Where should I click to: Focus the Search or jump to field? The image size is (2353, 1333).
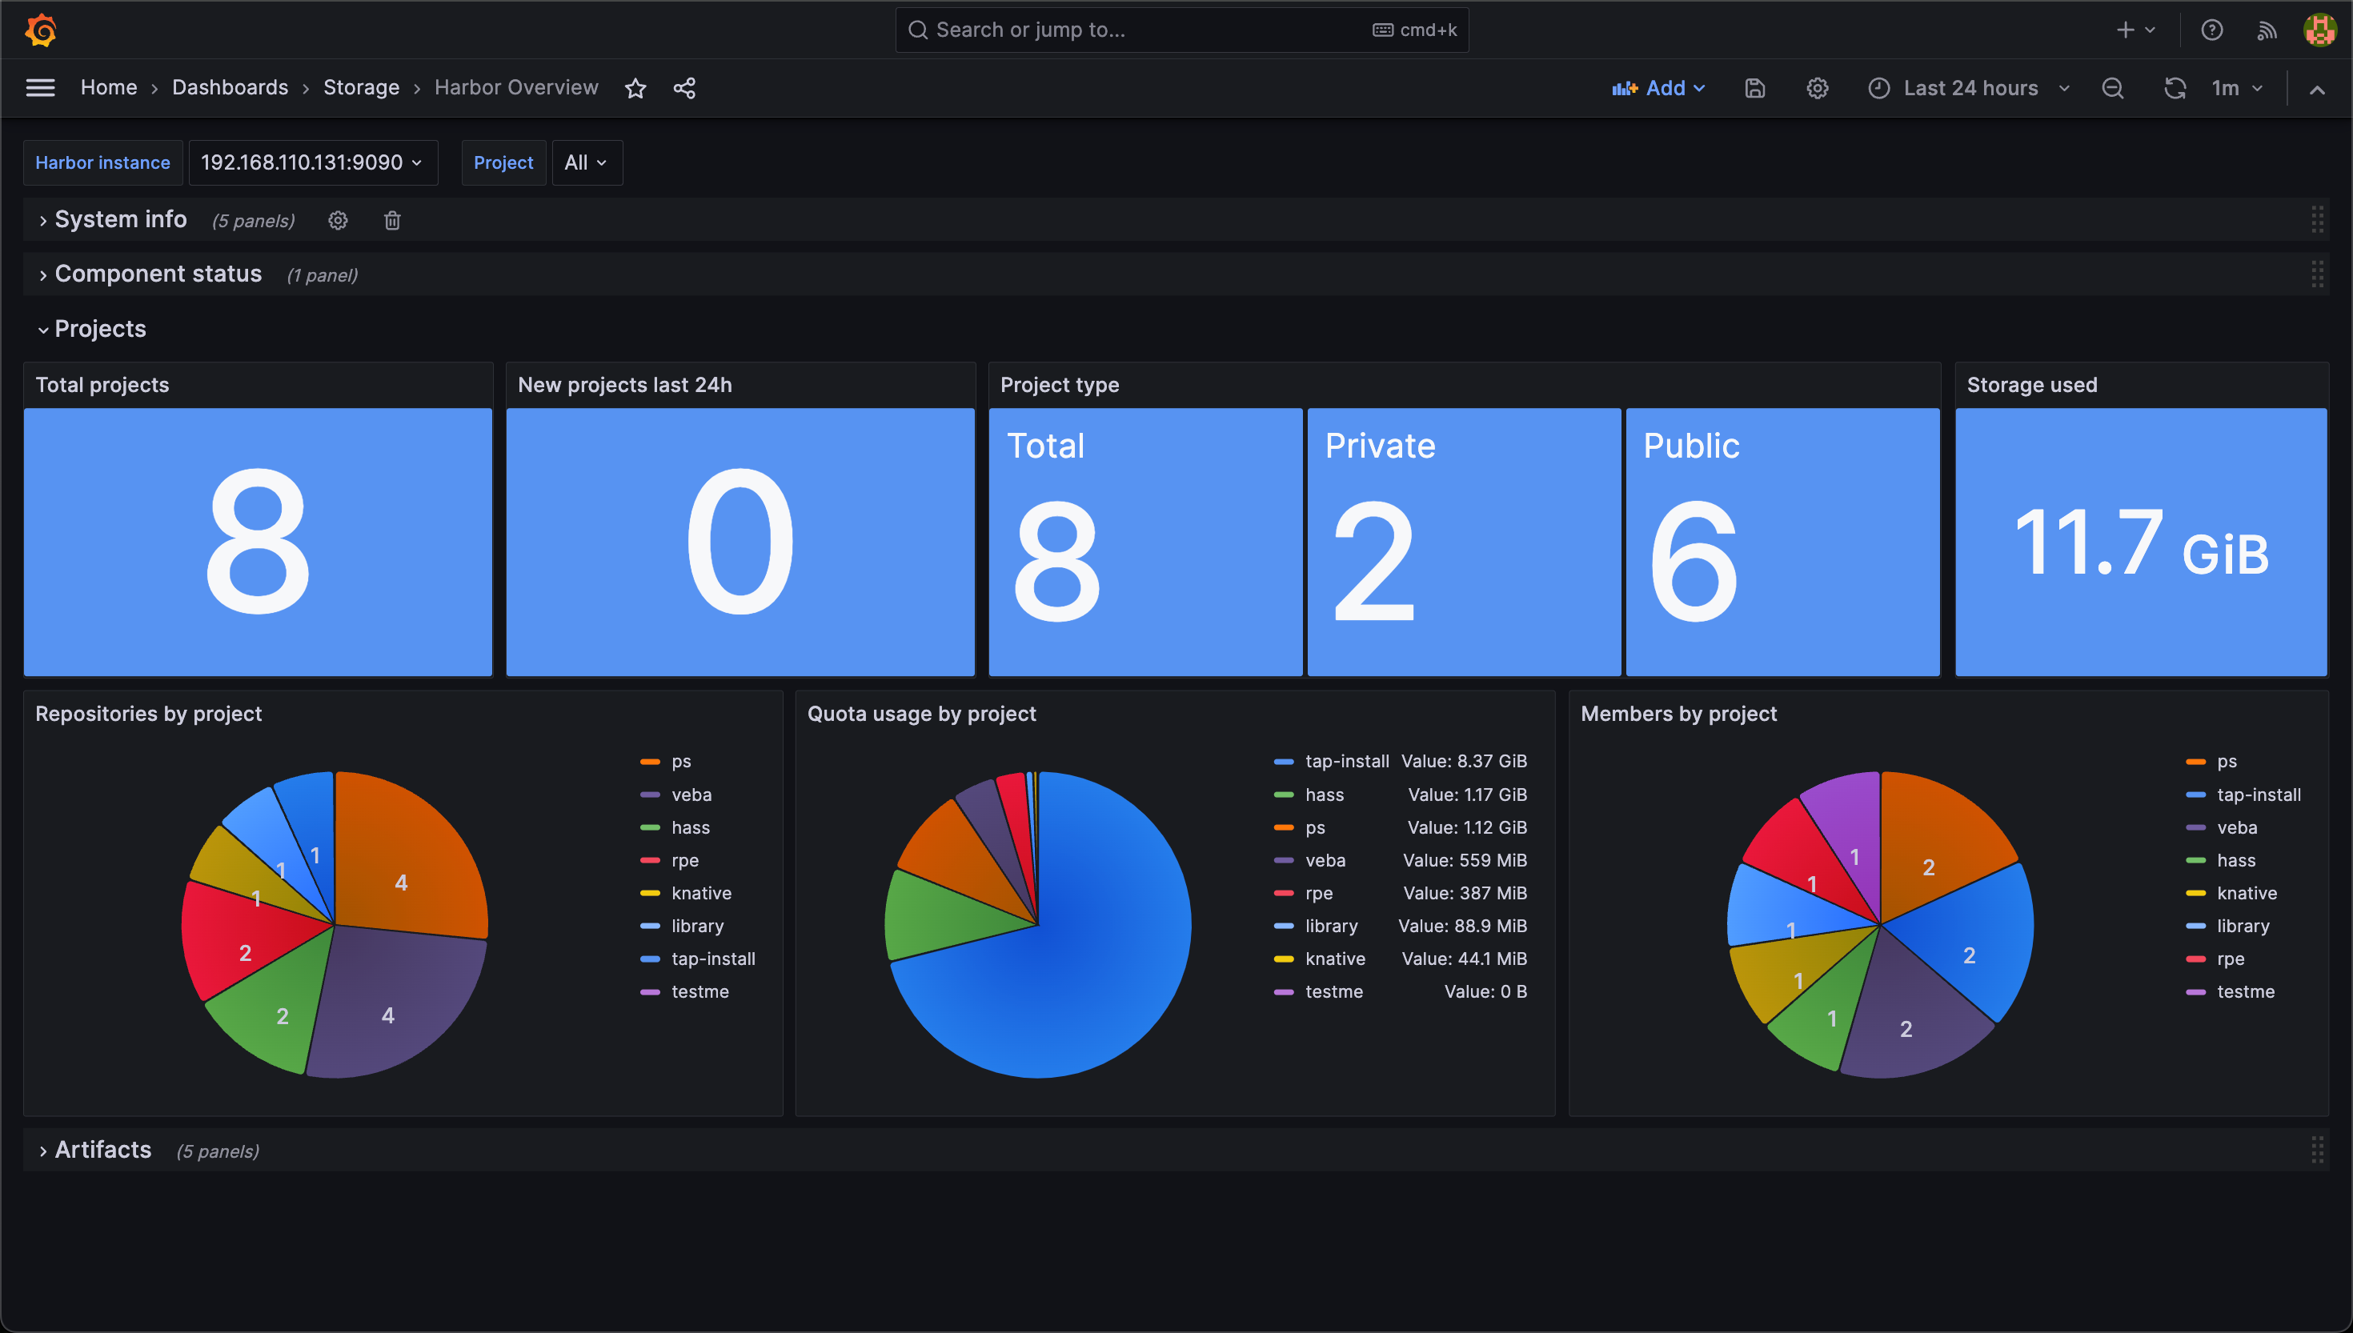[1182, 30]
